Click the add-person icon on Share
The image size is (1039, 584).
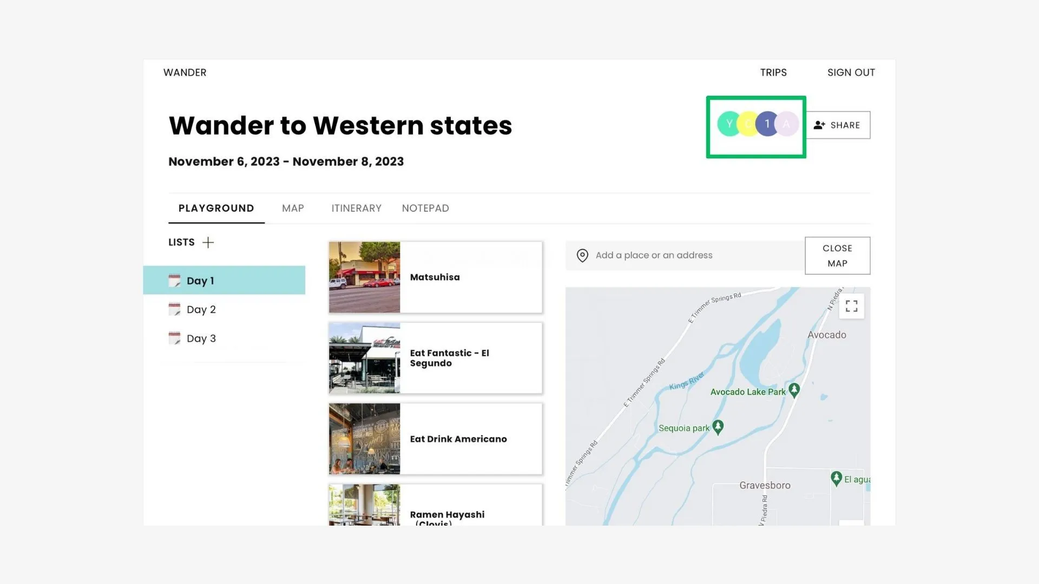pyautogui.click(x=819, y=125)
